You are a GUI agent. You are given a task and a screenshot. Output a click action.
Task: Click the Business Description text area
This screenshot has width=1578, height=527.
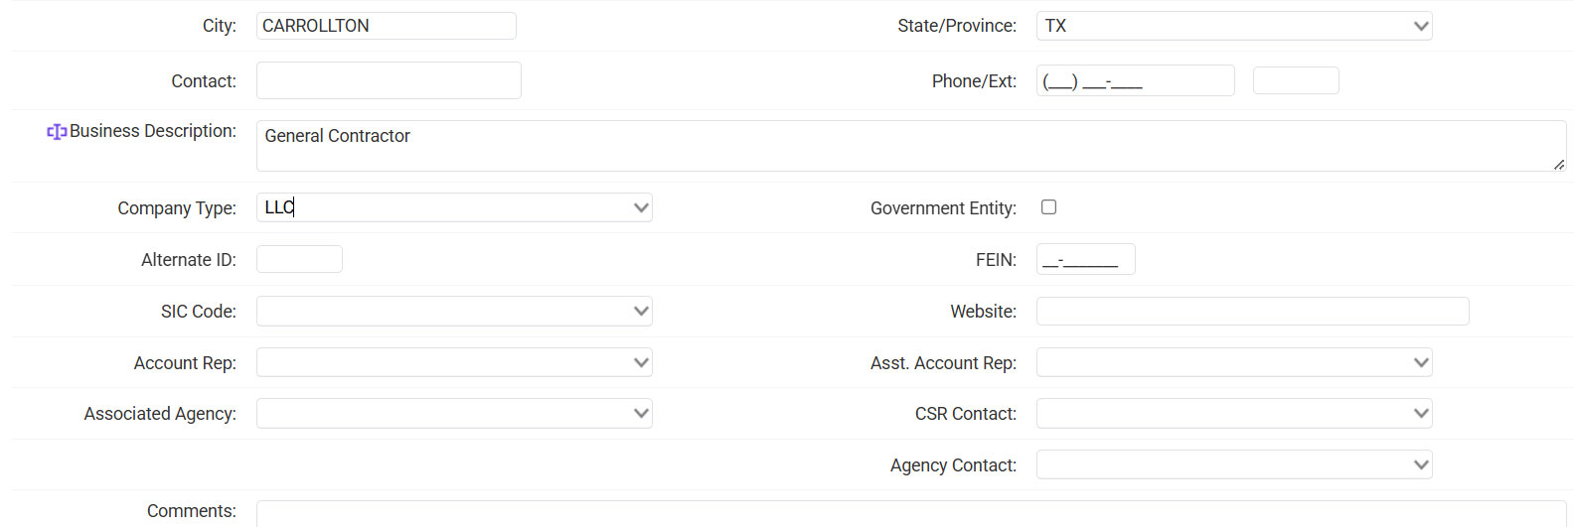pyautogui.click(x=910, y=146)
